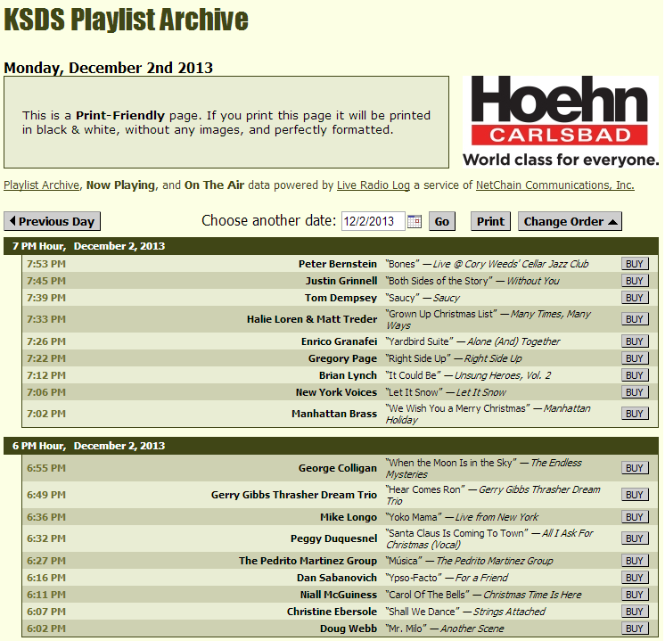Select artist name "Peter Bernstein"
The width and height of the screenshot is (665, 641).
pos(338,264)
